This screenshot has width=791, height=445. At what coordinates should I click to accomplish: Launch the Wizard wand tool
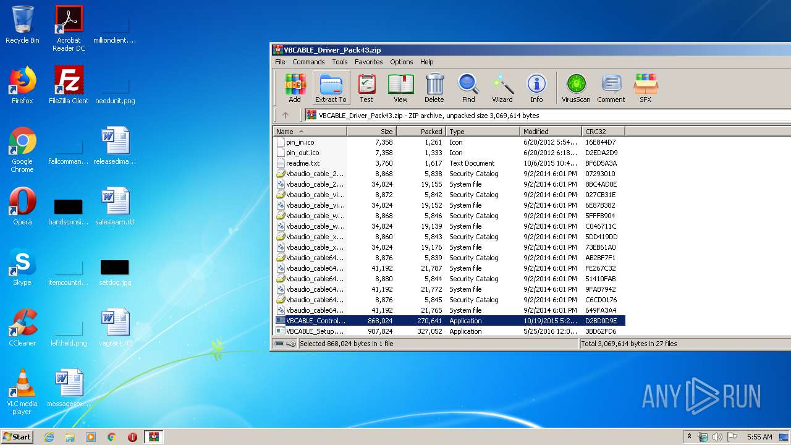point(502,88)
